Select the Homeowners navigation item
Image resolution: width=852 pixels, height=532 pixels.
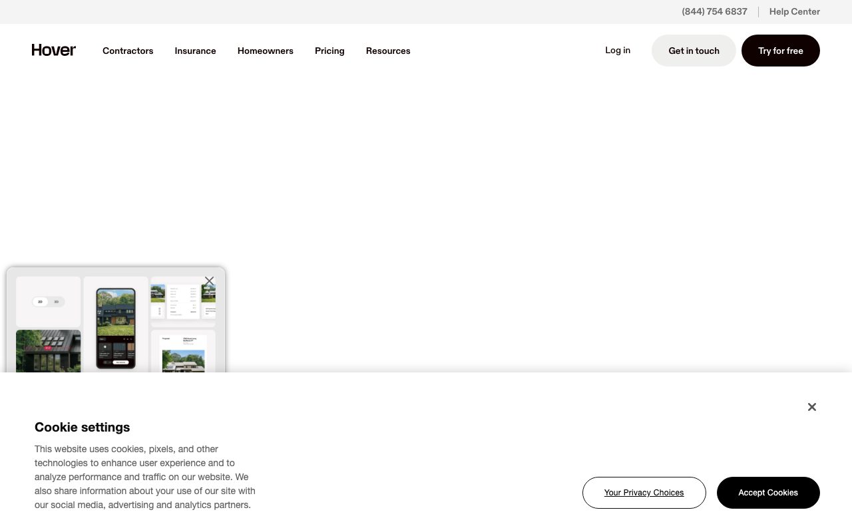point(266,51)
